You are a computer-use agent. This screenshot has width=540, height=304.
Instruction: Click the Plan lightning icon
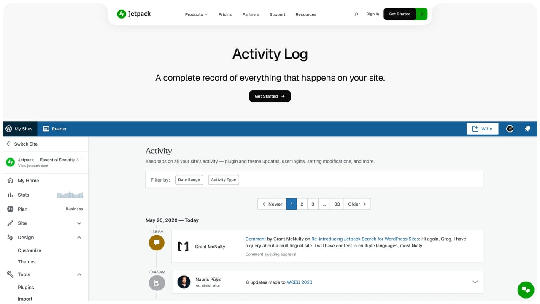point(11,209)
